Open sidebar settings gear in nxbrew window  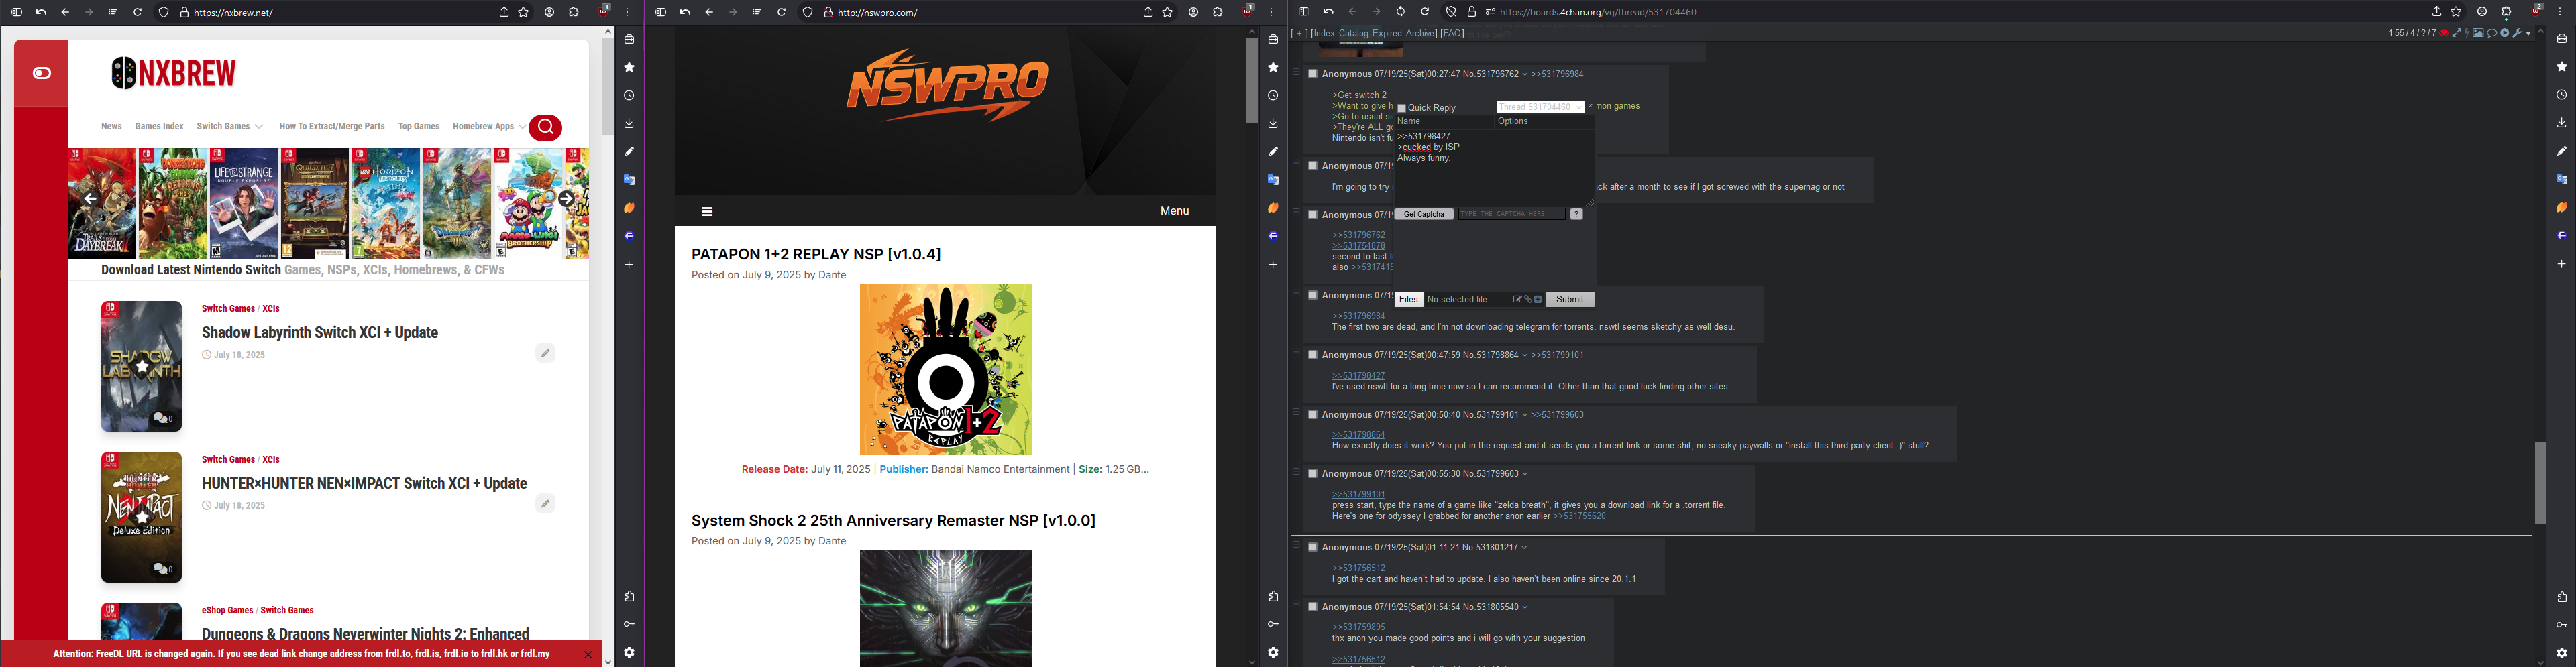629,652
